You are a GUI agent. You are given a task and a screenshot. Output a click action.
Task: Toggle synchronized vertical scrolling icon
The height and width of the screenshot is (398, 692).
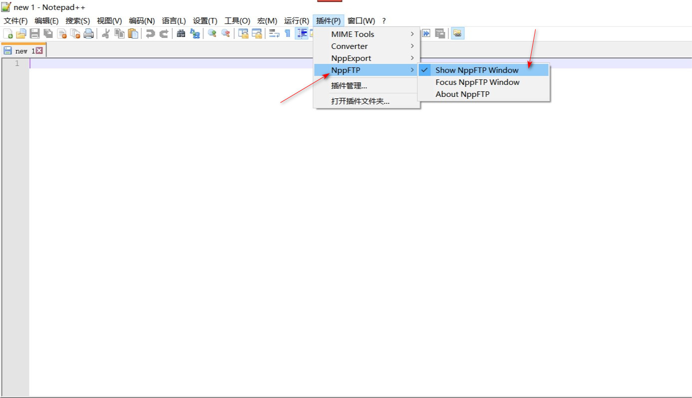coord(243,33)
